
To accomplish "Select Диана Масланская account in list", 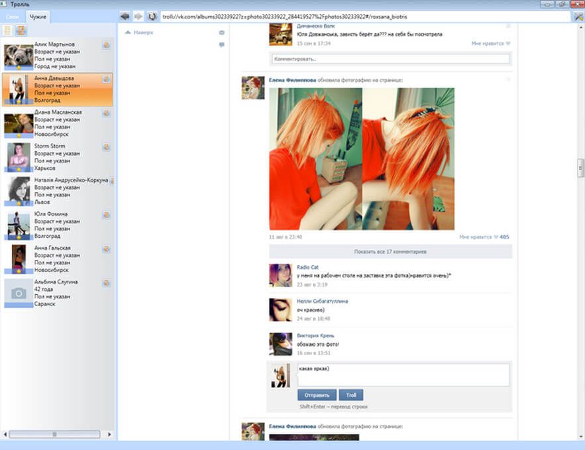I will [58, 123].
